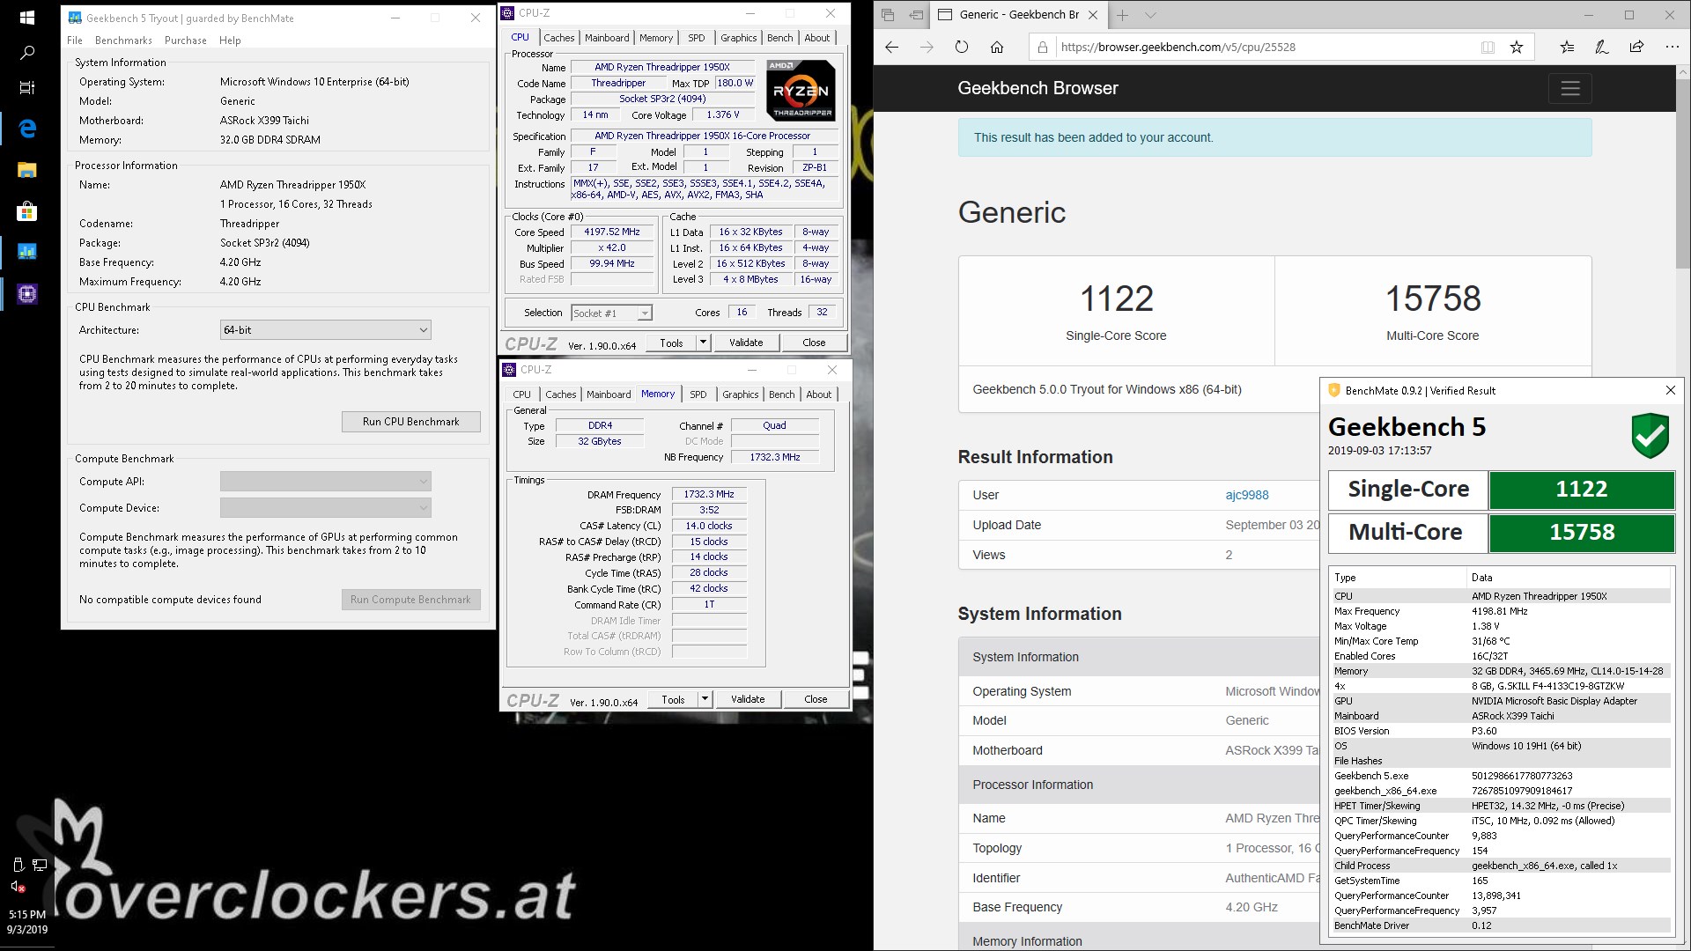1691x951 pixels.
Task: Switch to Caches tab in upper CPU-Z
Action: (x=558, y=38)
